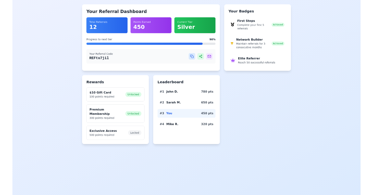Click the Total Referrals stat card
The image size is (373, 195).
(x=107, y=25)
